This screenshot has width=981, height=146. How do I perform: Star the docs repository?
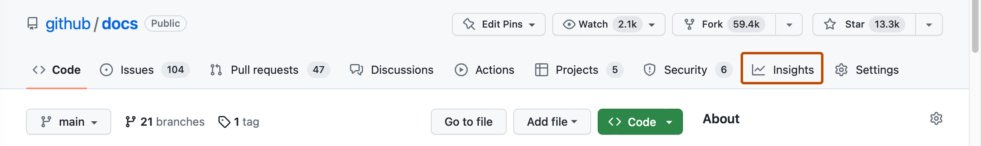(864, 24)
